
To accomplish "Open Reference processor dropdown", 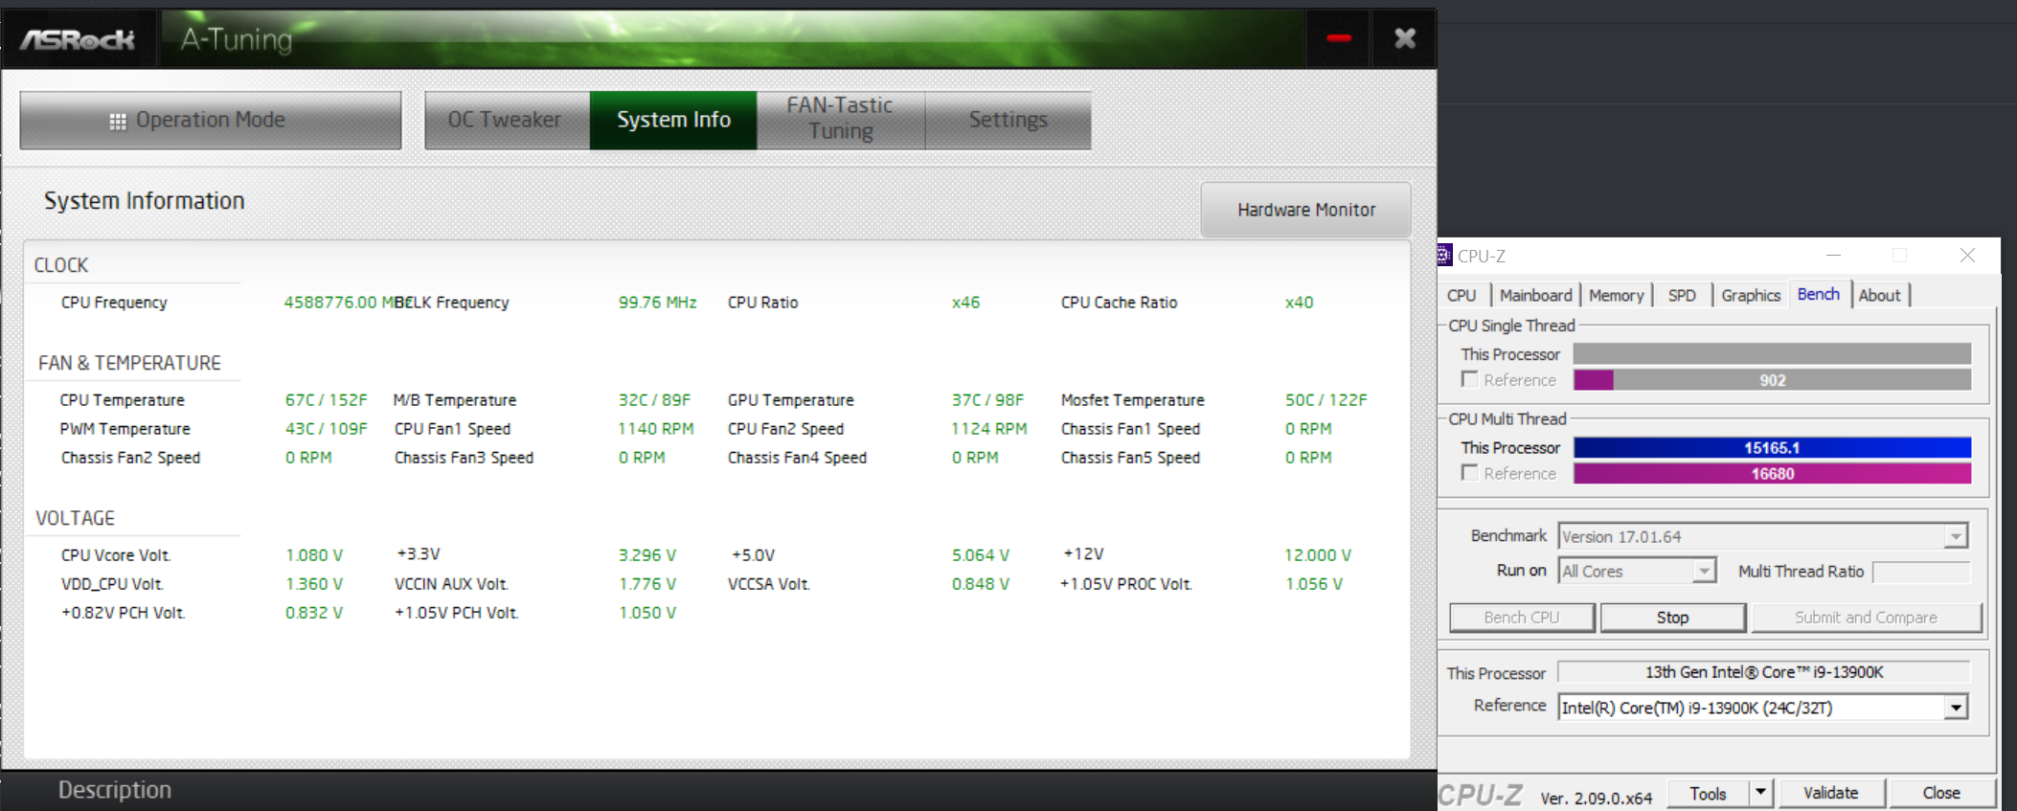I will coord(1763,708).
